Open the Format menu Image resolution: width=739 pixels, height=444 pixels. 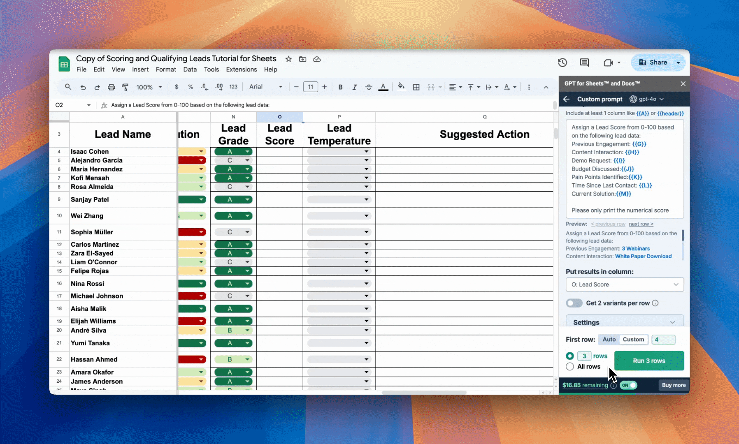[x=166, y=69]
